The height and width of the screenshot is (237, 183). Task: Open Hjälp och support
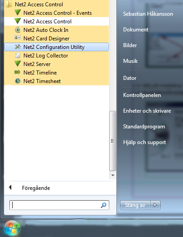click(x=144, y=142)
